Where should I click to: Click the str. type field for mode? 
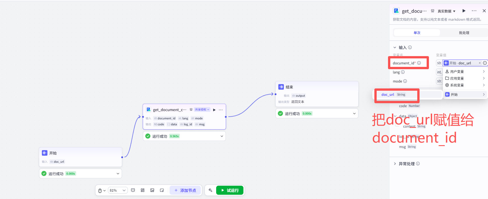click(439, 81)
